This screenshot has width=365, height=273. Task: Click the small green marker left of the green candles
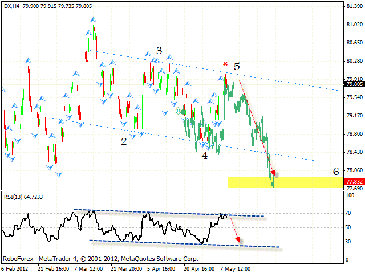178,111
